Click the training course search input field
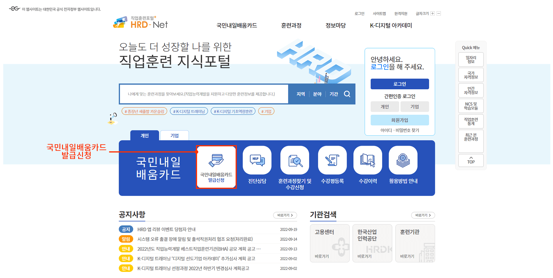553x278 pixels. [203, 94]
